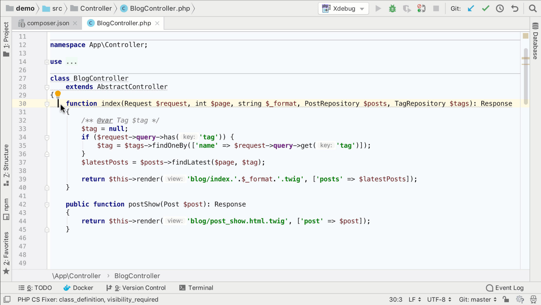The image size is (541, 305).
Task: Open Git history clock icon
Action: (x=500, y=8)
